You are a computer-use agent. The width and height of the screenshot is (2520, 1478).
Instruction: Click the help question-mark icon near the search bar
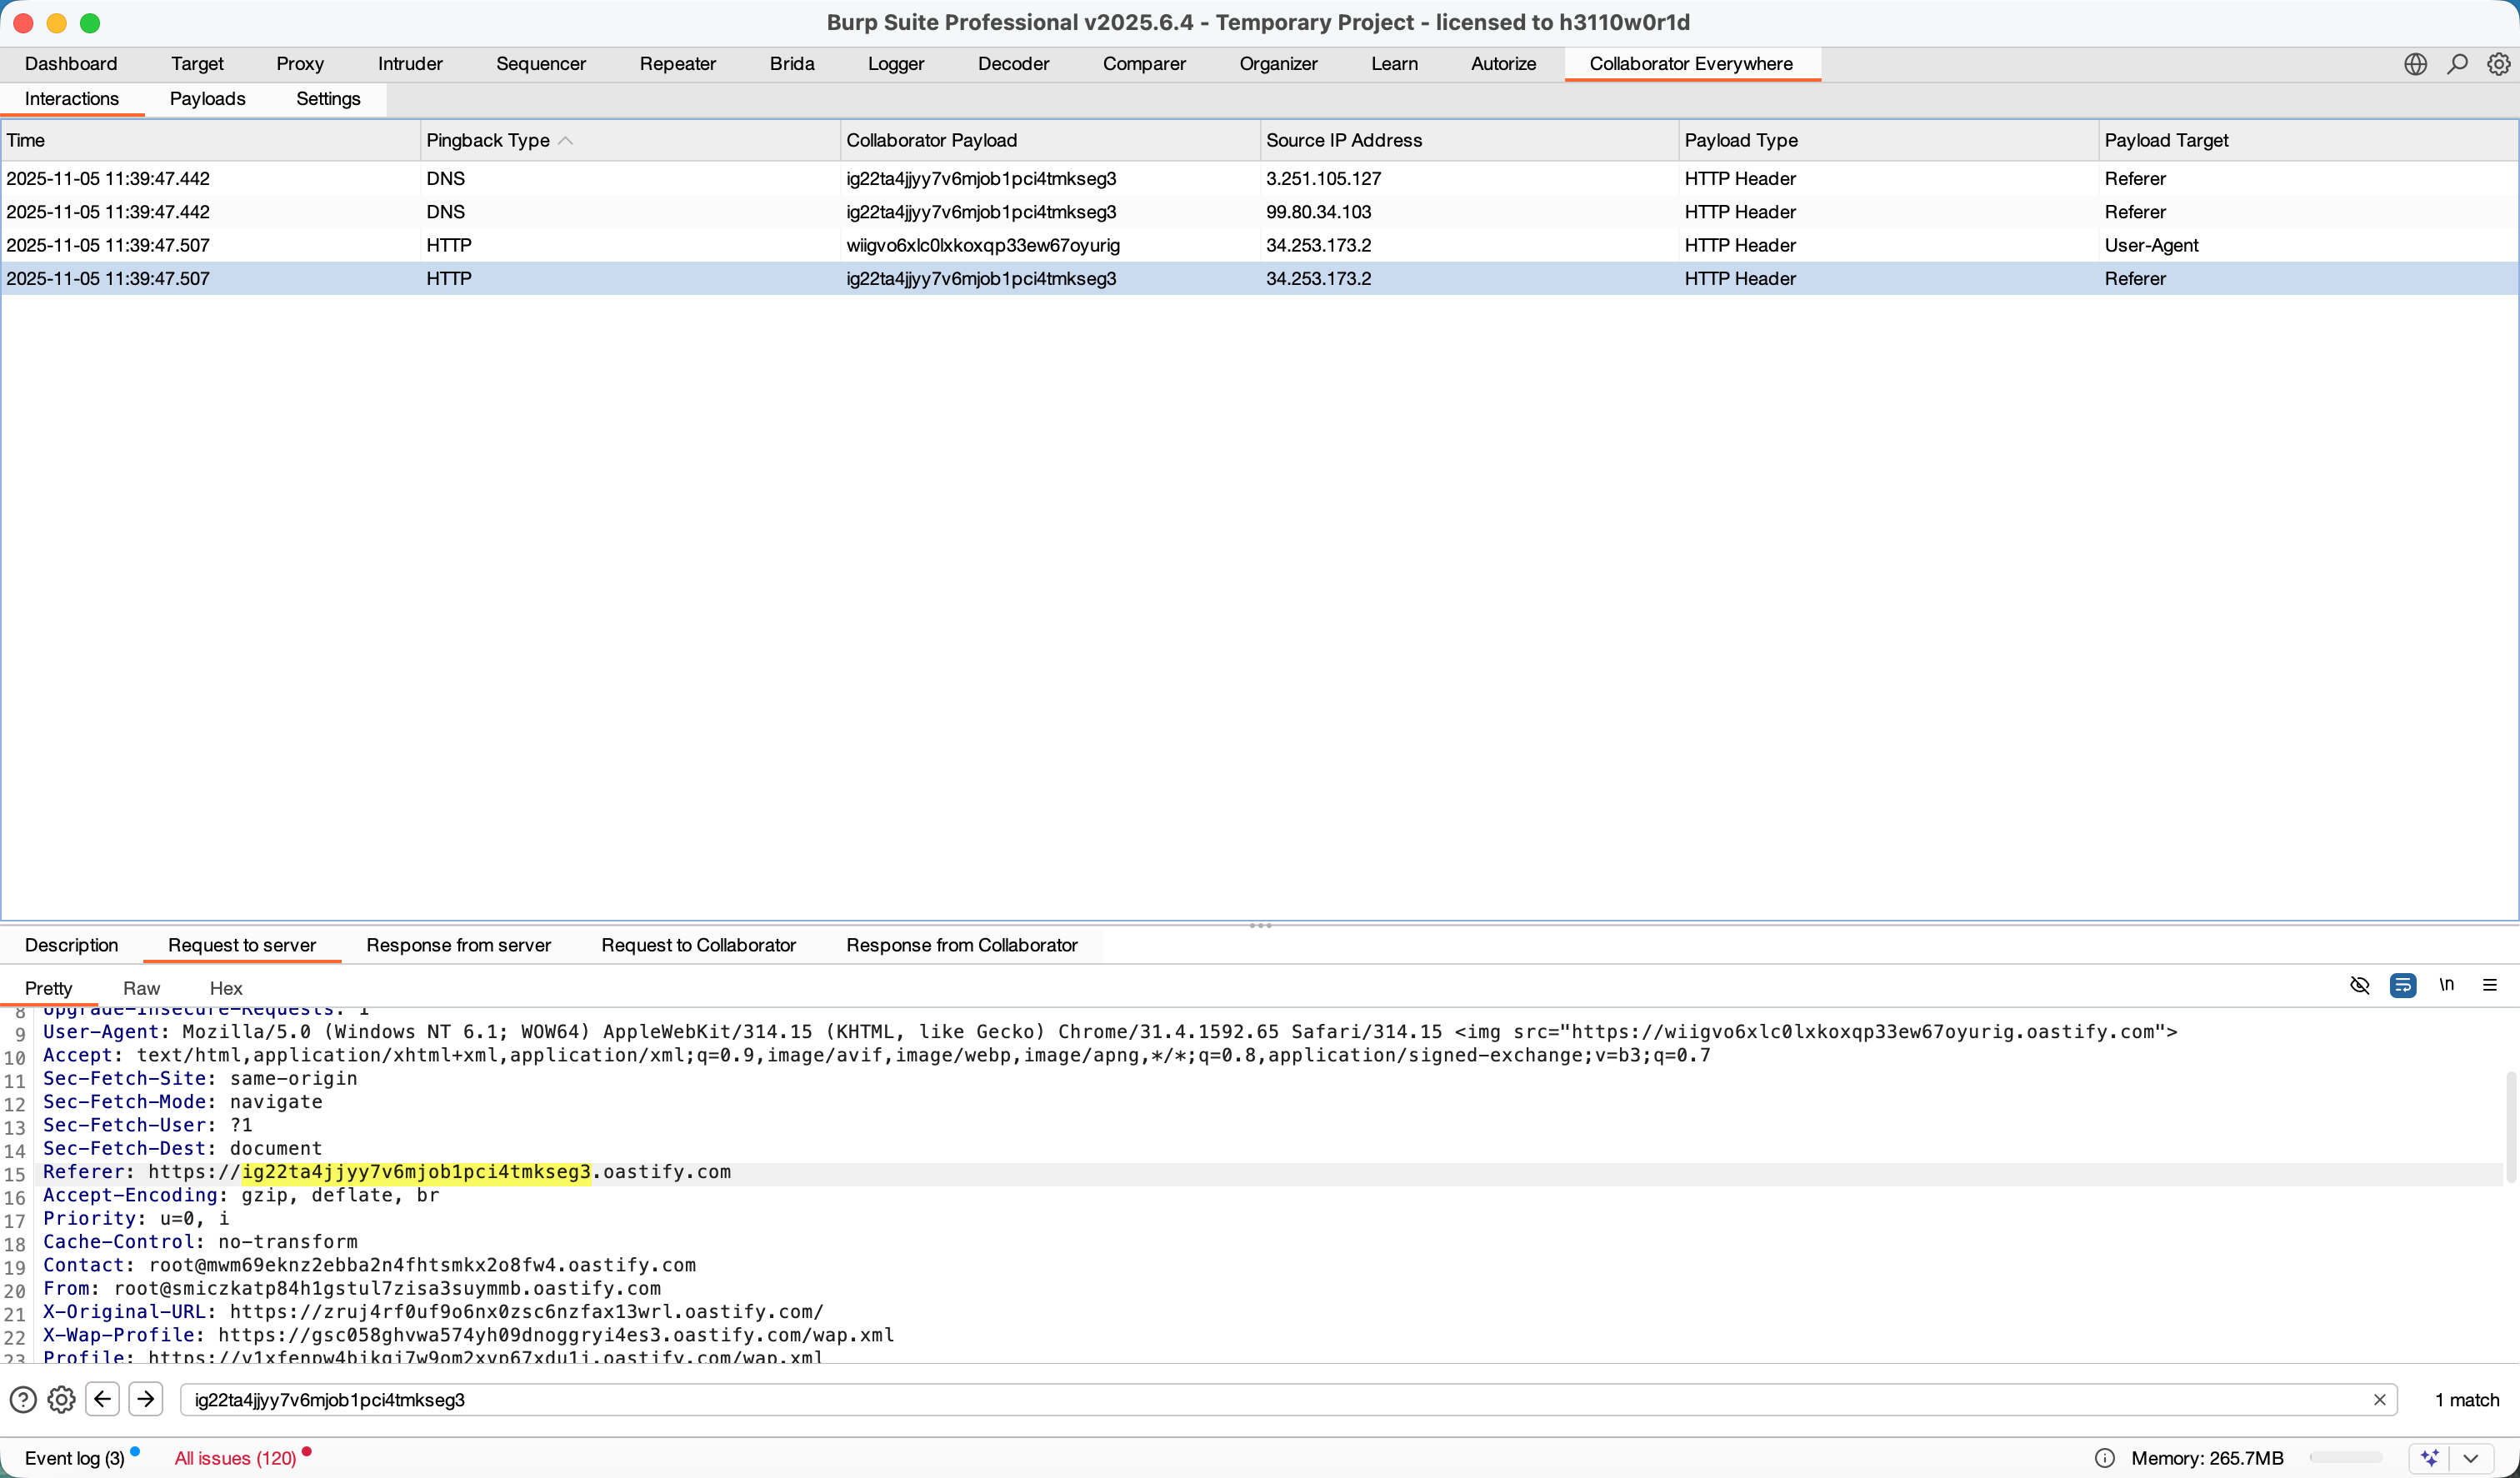click(22, 1400)
